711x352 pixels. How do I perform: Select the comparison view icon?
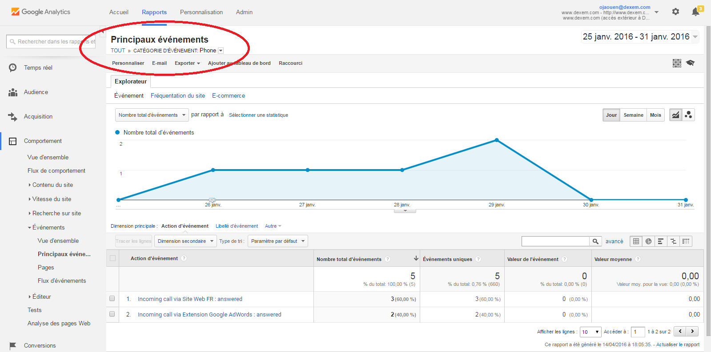[673, 241]
